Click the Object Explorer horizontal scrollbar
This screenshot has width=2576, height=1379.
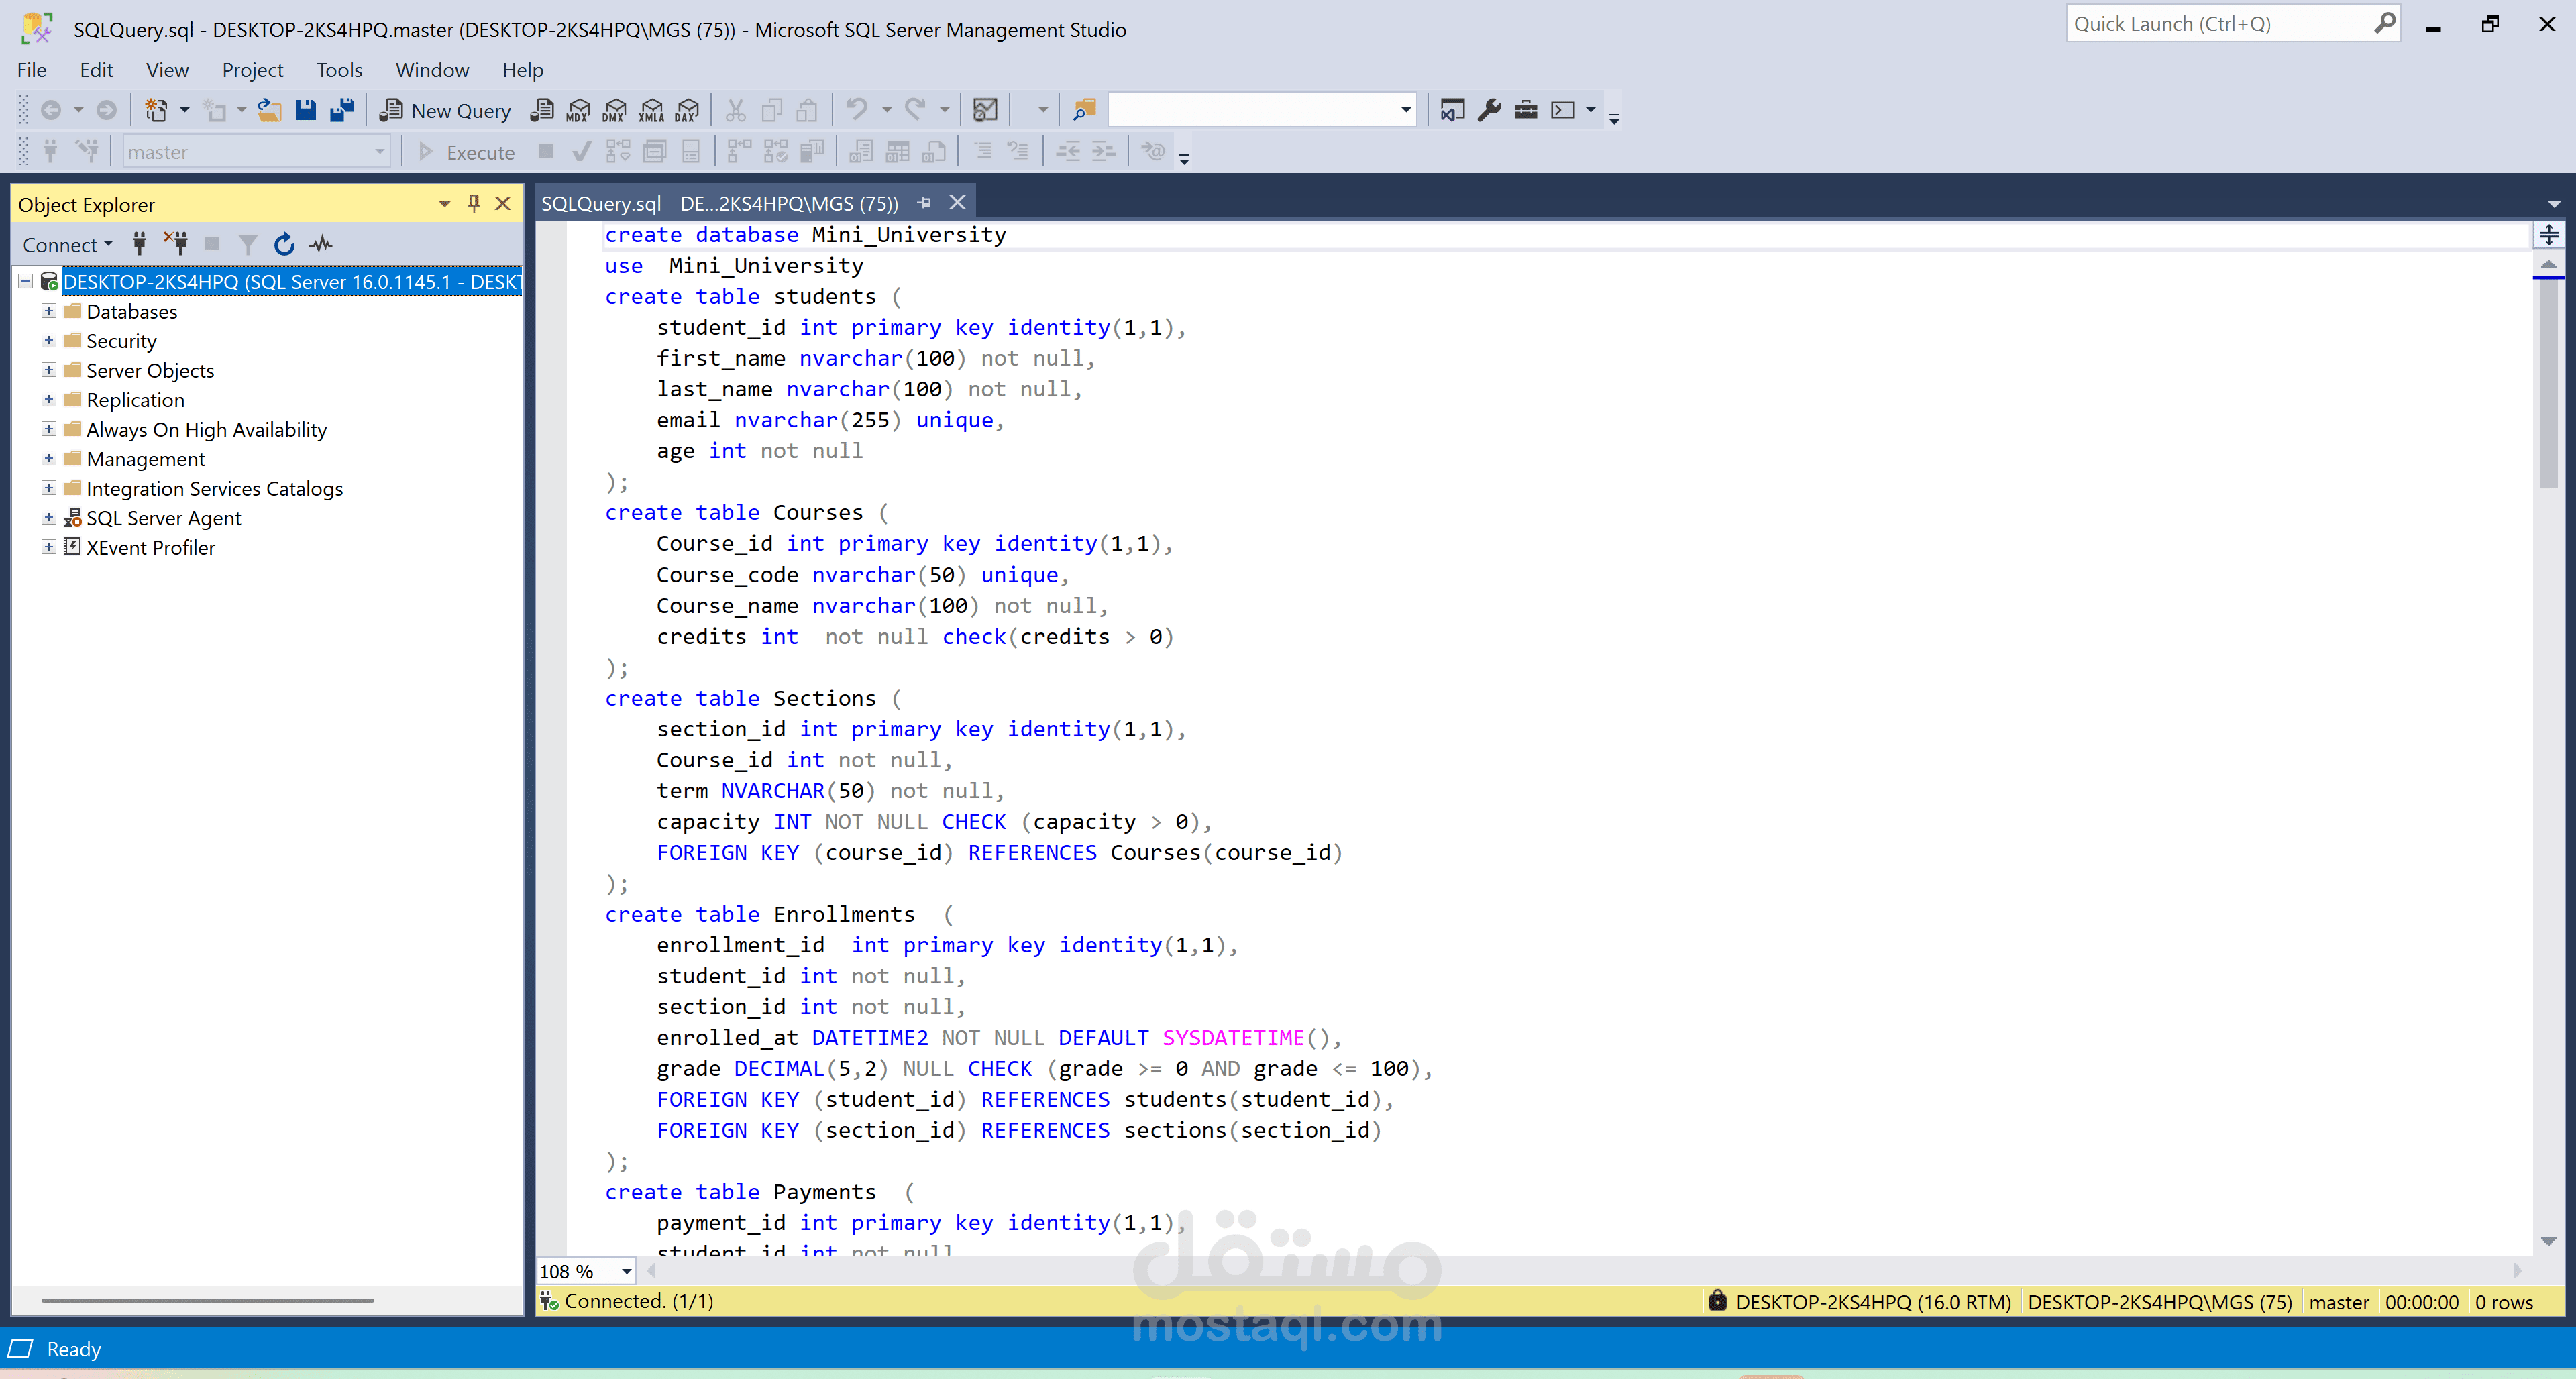coord(208,1300)
